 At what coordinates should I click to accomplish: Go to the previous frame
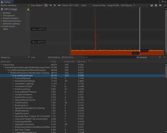(x=50, y=5)
